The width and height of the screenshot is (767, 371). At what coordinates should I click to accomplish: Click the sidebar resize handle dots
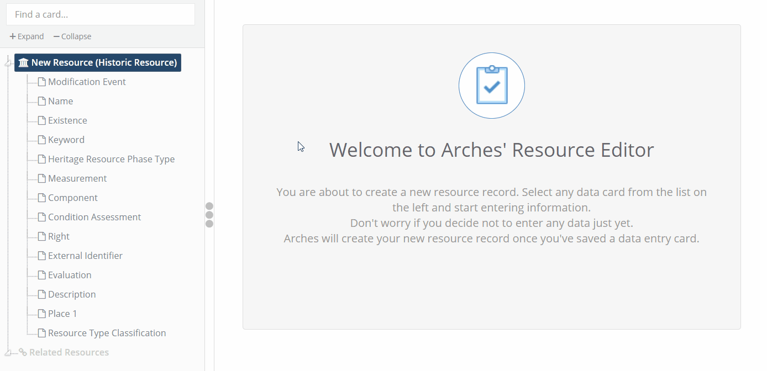point(209,215)
